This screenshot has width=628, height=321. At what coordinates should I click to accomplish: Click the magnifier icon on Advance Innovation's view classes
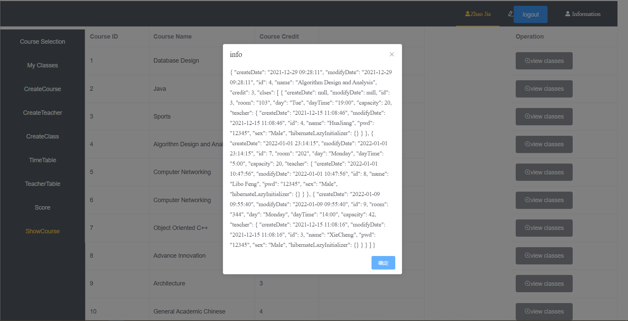tap(527, 256)
